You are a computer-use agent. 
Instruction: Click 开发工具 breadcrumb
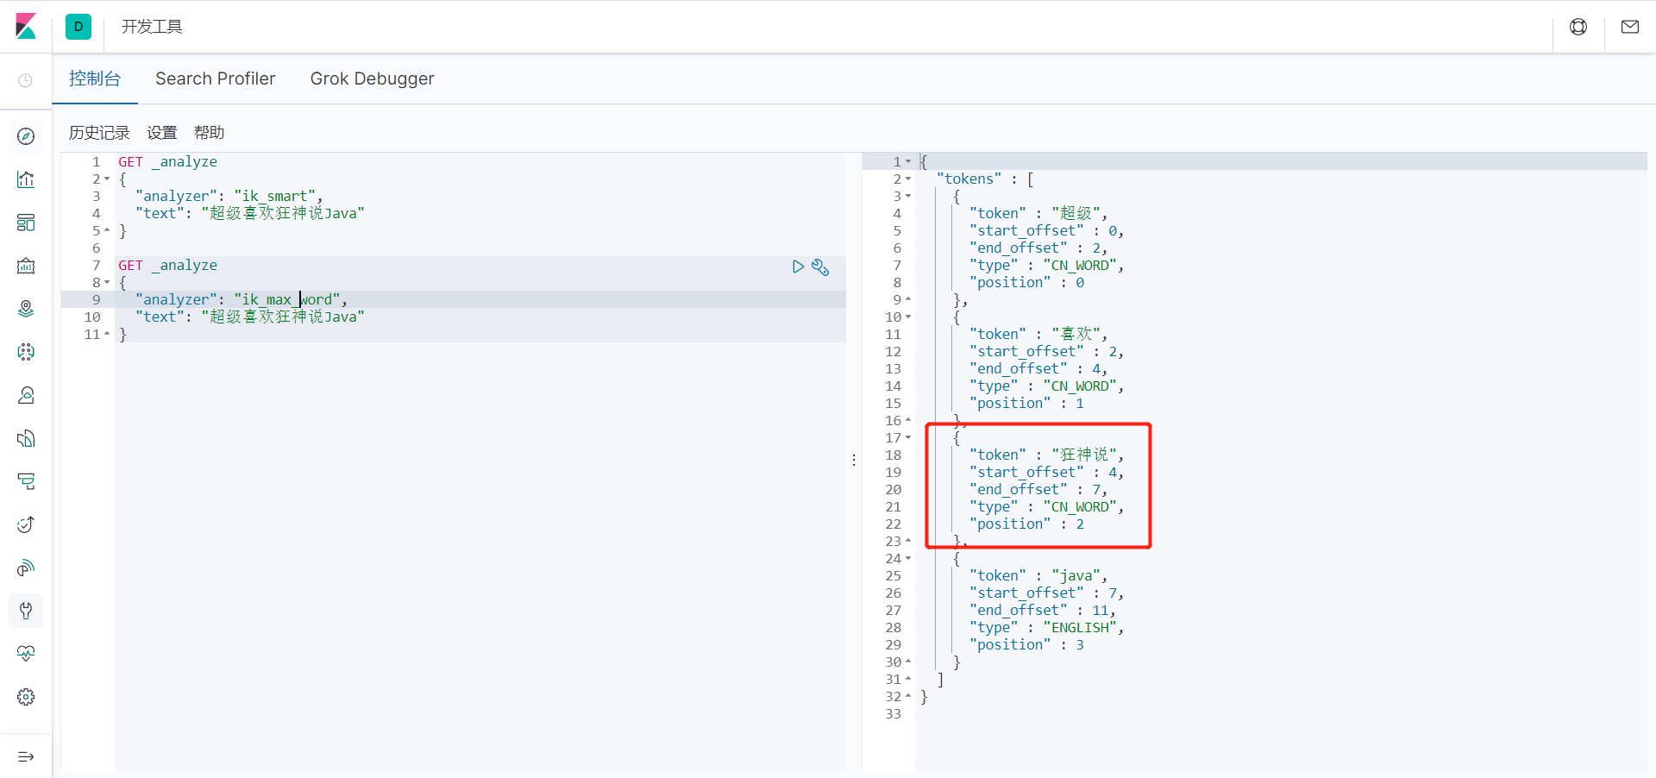pyautogui.click(x=152, y=27)
